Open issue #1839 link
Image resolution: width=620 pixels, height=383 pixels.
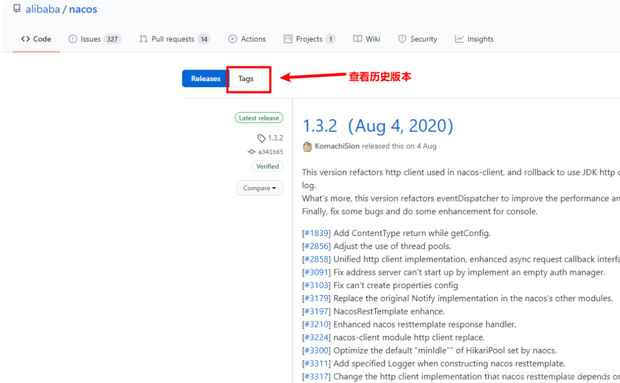pos(316,233)
